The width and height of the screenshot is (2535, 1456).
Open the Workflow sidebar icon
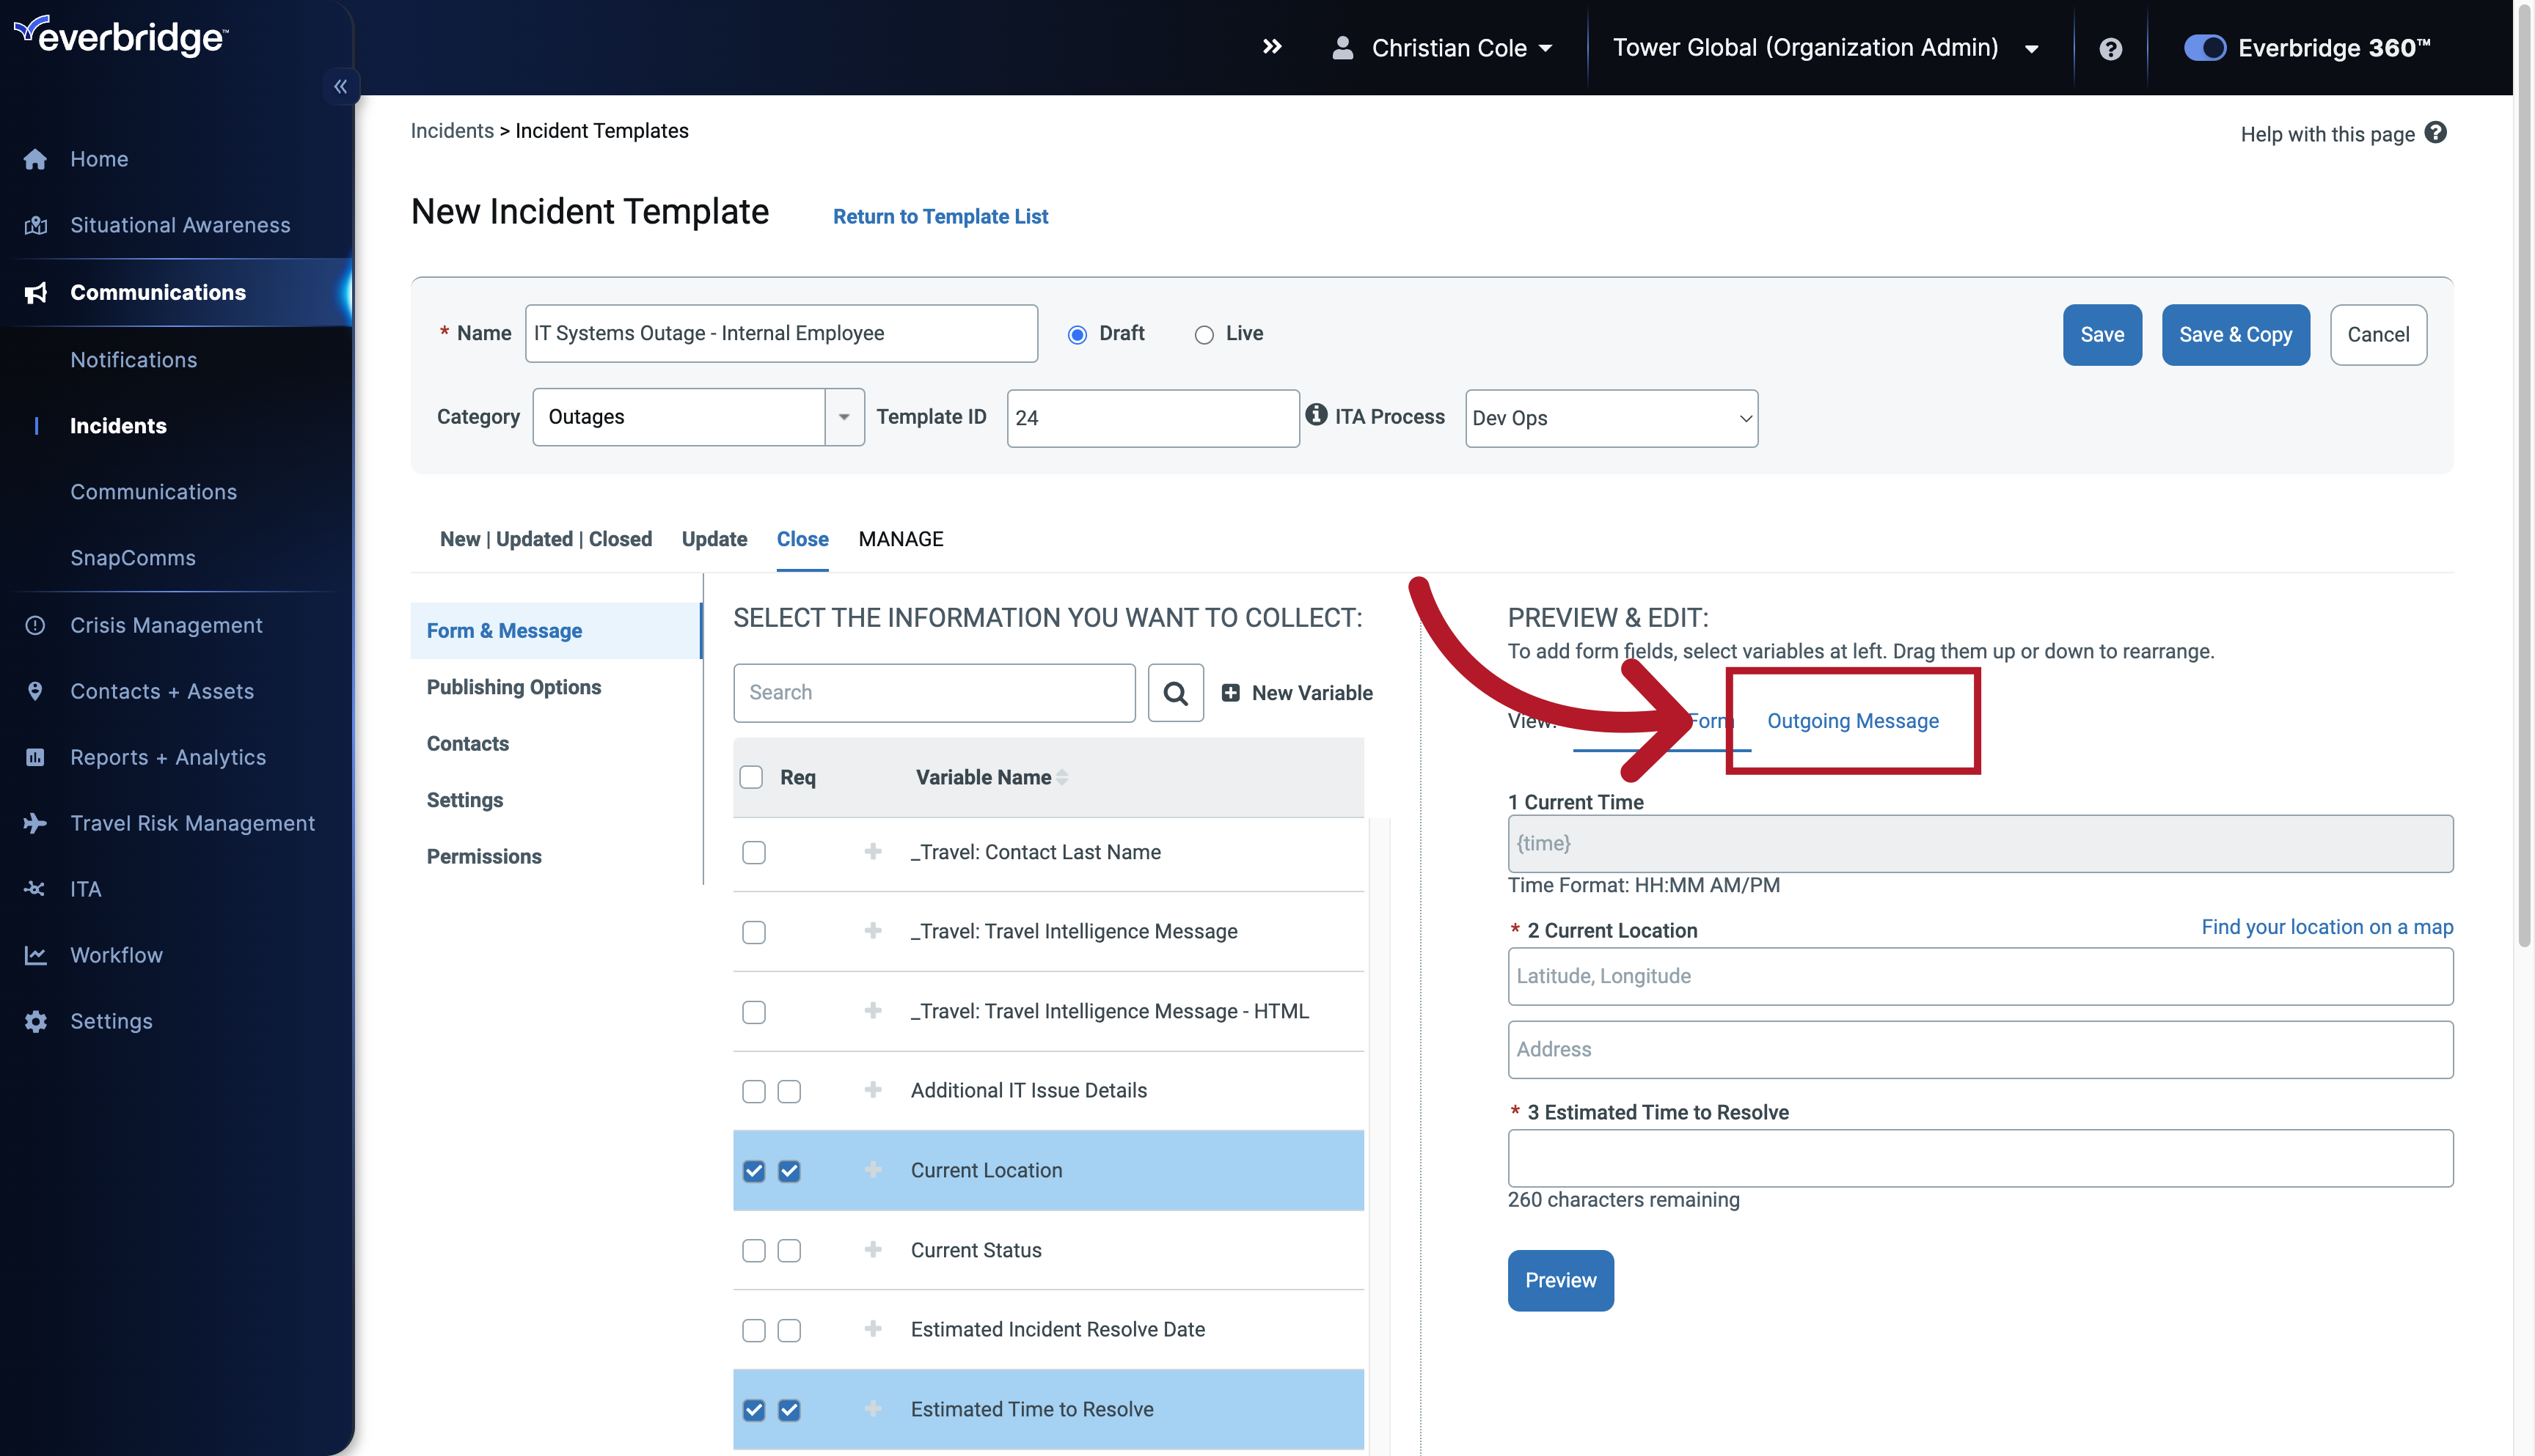pyautogui.click(x=35, y=954)
